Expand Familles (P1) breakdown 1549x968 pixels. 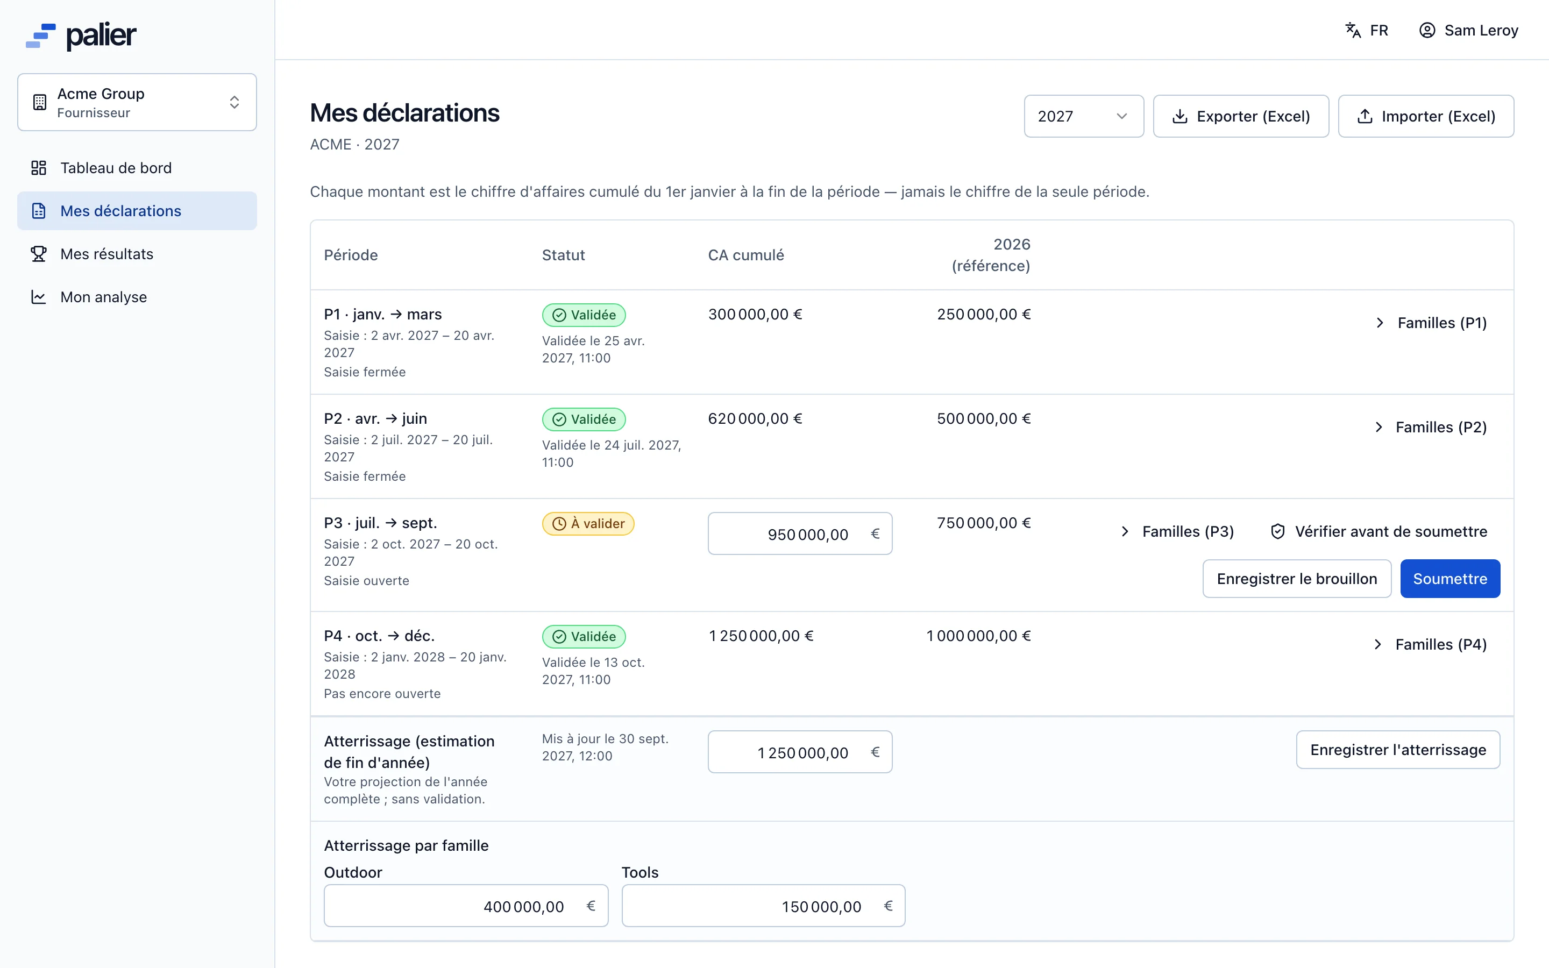tap(1431, 323)
